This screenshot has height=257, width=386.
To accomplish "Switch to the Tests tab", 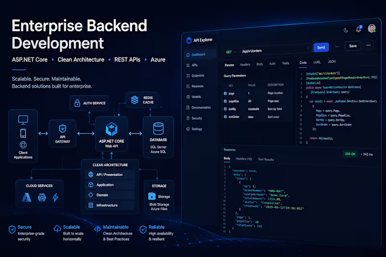I will click(285, 63).
